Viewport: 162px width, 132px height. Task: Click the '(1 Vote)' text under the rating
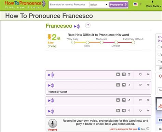(52, 46)
